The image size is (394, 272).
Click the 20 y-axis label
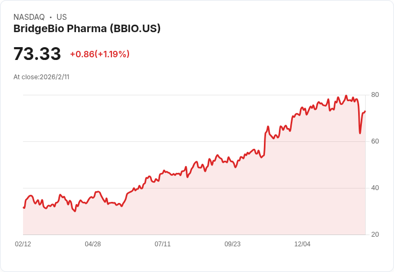[375, 235]
